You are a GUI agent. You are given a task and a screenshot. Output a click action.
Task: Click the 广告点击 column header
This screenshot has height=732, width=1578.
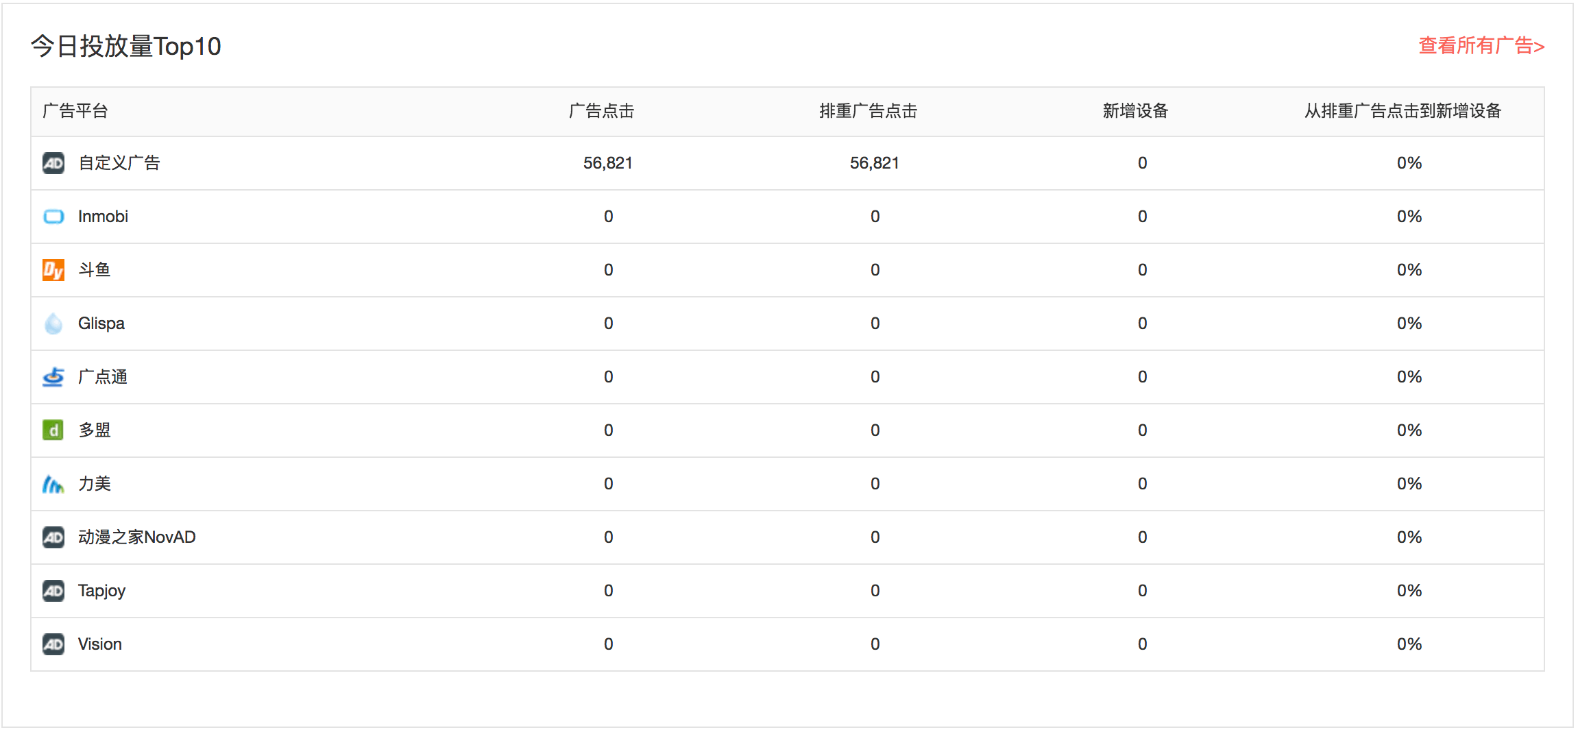pyautogui.click(x=601, y=111)
